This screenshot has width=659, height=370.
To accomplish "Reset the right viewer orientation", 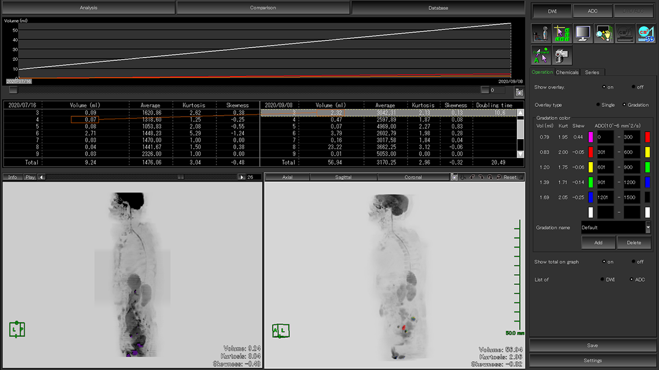I will [x=510, y=177].
